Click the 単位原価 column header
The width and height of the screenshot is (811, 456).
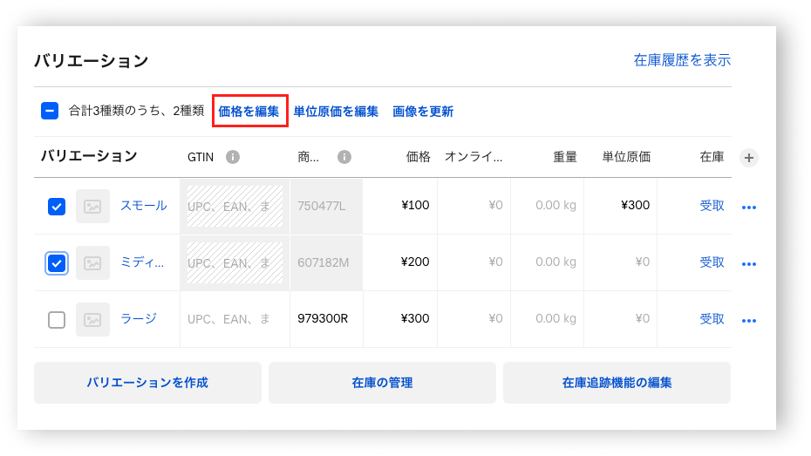(626, 157)
